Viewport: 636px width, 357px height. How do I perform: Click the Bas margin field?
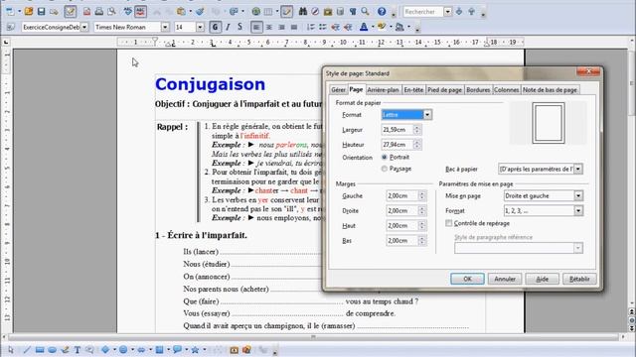[401, 241]
